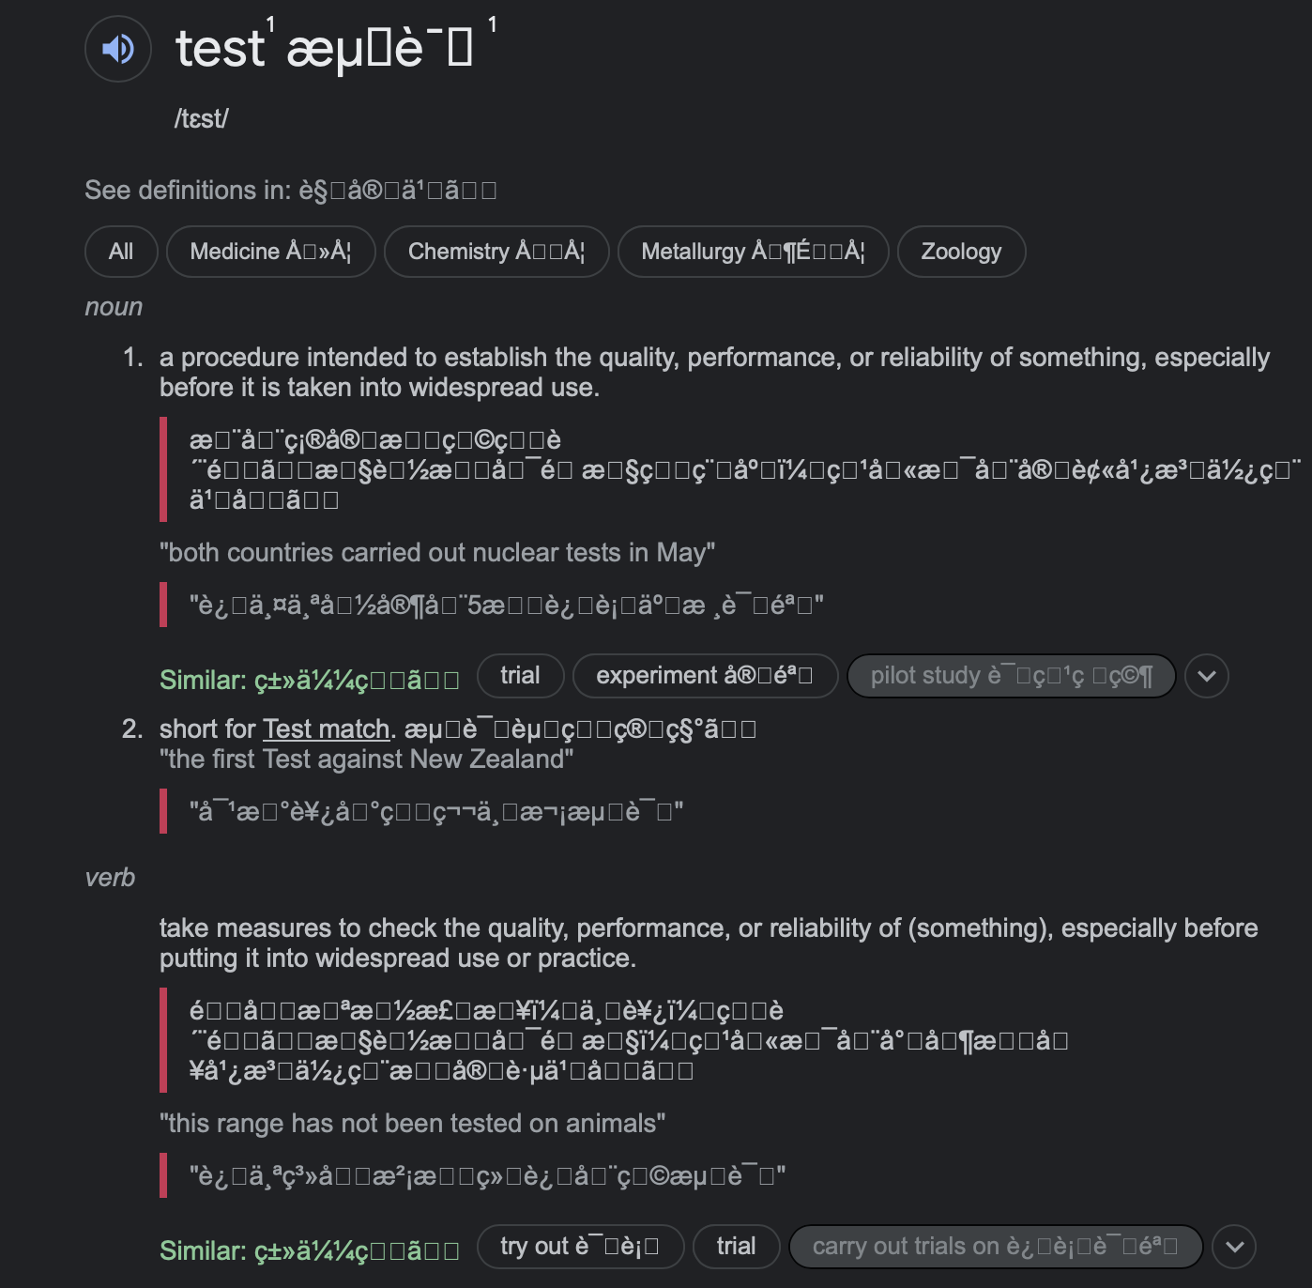
Task: Click the green Similar label above noun synonyms
Action: [200, 679]
